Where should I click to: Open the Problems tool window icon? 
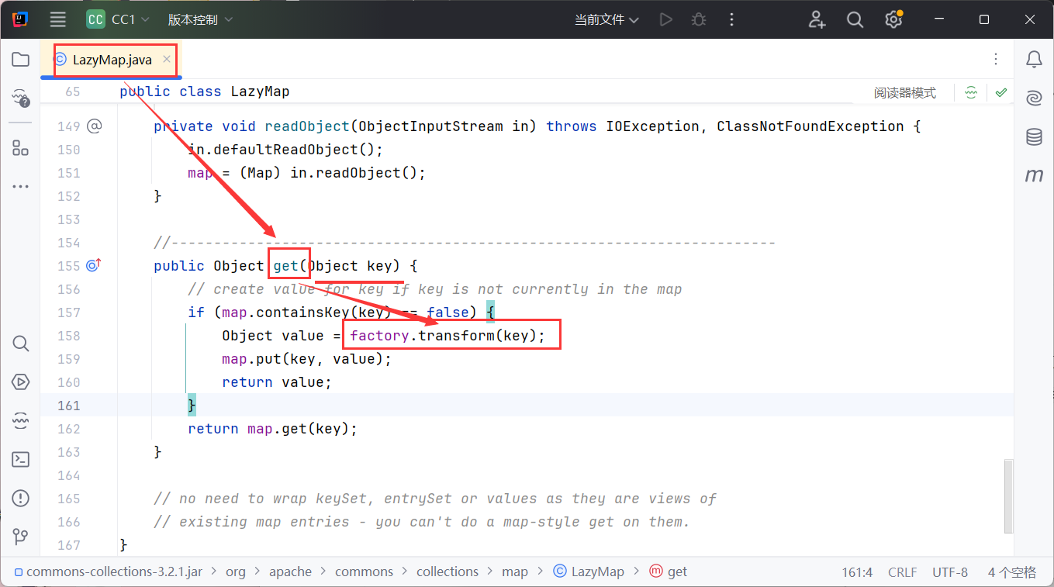pos(21,498)
